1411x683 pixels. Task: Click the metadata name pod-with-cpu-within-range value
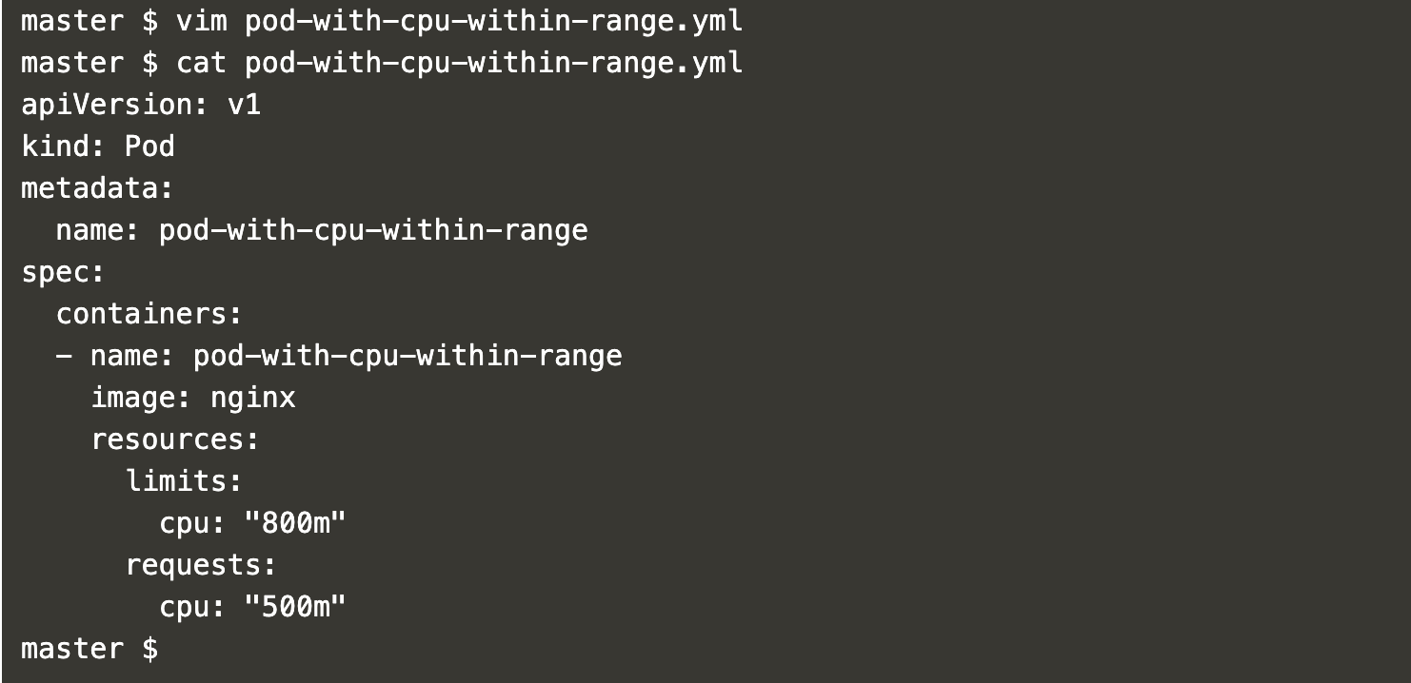pyautogui.click(x=373, y=230)
